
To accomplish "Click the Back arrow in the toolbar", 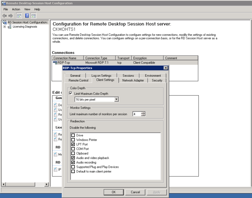I will 4,16.
